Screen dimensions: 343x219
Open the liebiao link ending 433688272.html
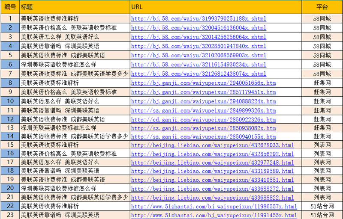212,189
